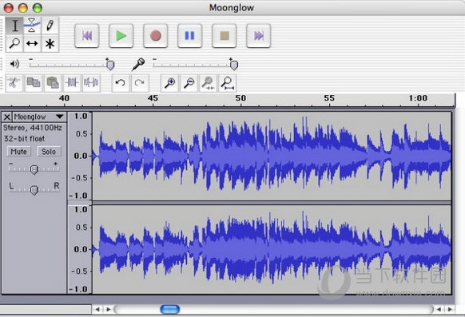The image size is (465, 317).
Task: Fit selection in window
Action: coord(209,83)
